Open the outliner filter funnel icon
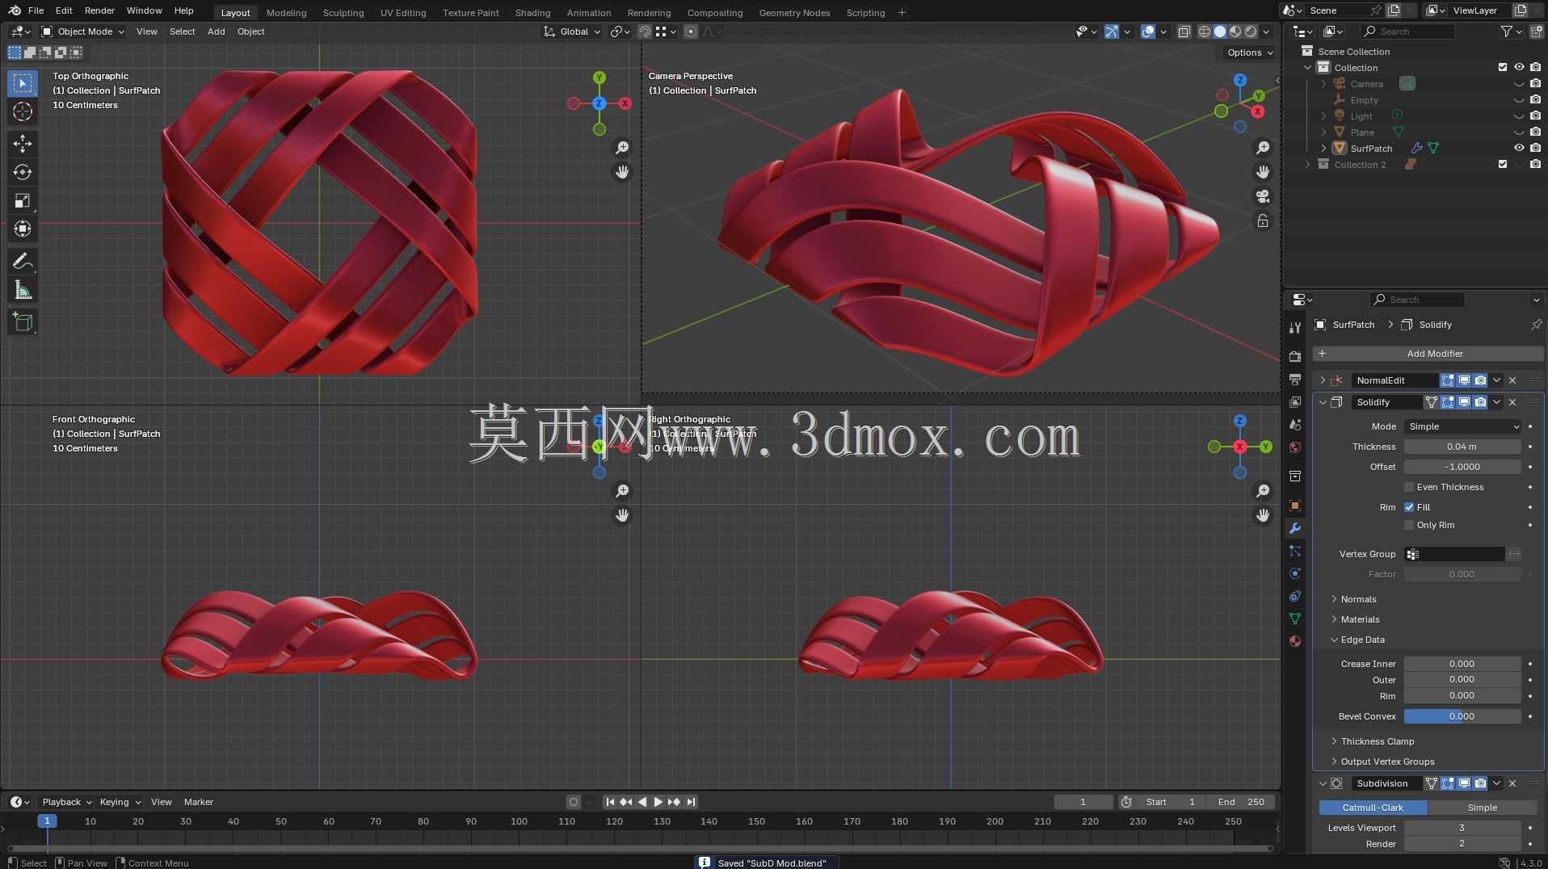1548x869 pixels. tap(1506, 31)
